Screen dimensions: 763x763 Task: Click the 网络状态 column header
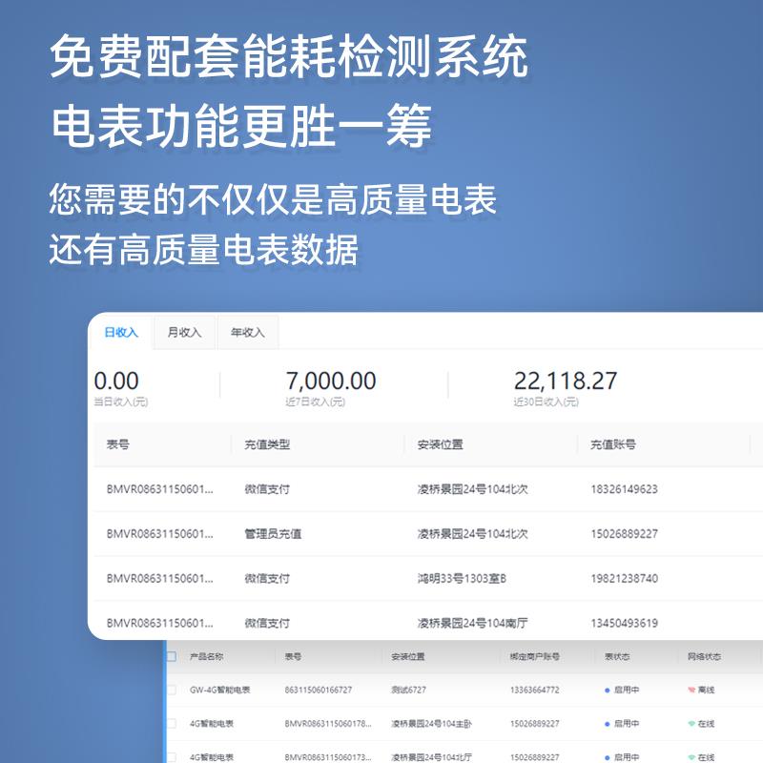(x=703, y=656)
